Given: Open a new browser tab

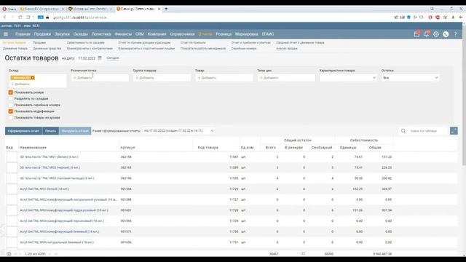Looking at the screenshot, I should click(166, 9).
